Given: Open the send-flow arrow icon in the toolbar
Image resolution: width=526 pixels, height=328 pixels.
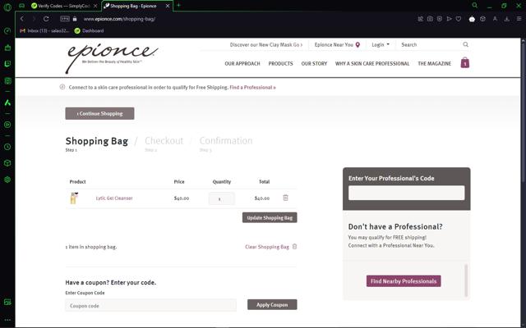Looking at the screenshot, I should (450, 19).
